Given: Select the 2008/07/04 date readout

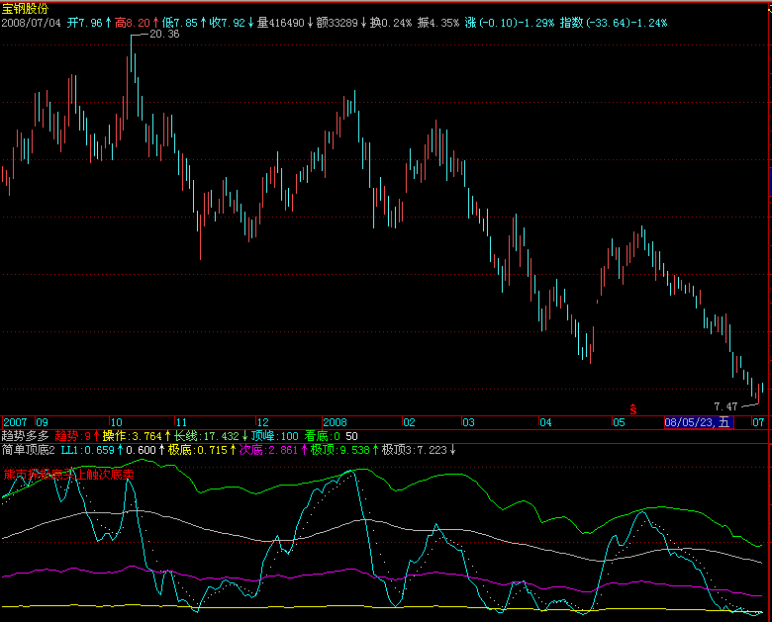Looking at the screenshot, I should click(x=33, y=22).
